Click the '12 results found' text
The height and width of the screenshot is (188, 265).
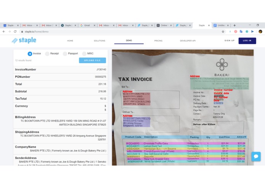(x=23, y=61)
